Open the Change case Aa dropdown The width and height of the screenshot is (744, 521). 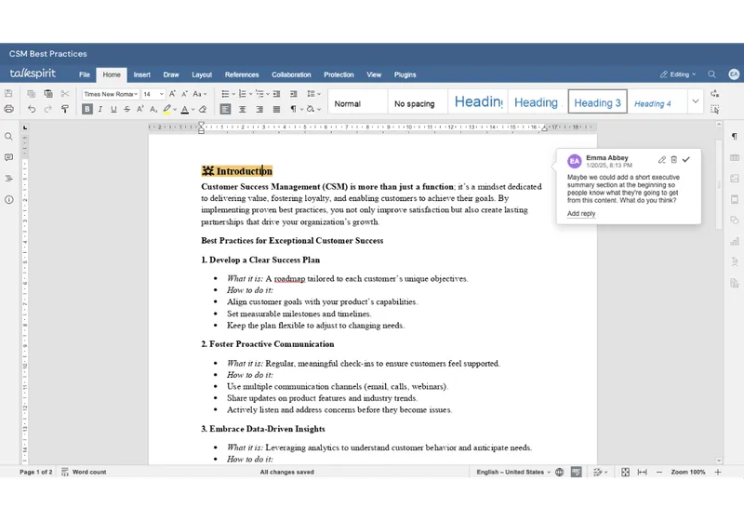(x=200, y=94)
